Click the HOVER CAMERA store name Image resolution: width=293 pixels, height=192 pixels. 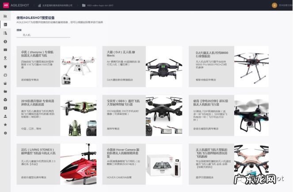[119, 177]
